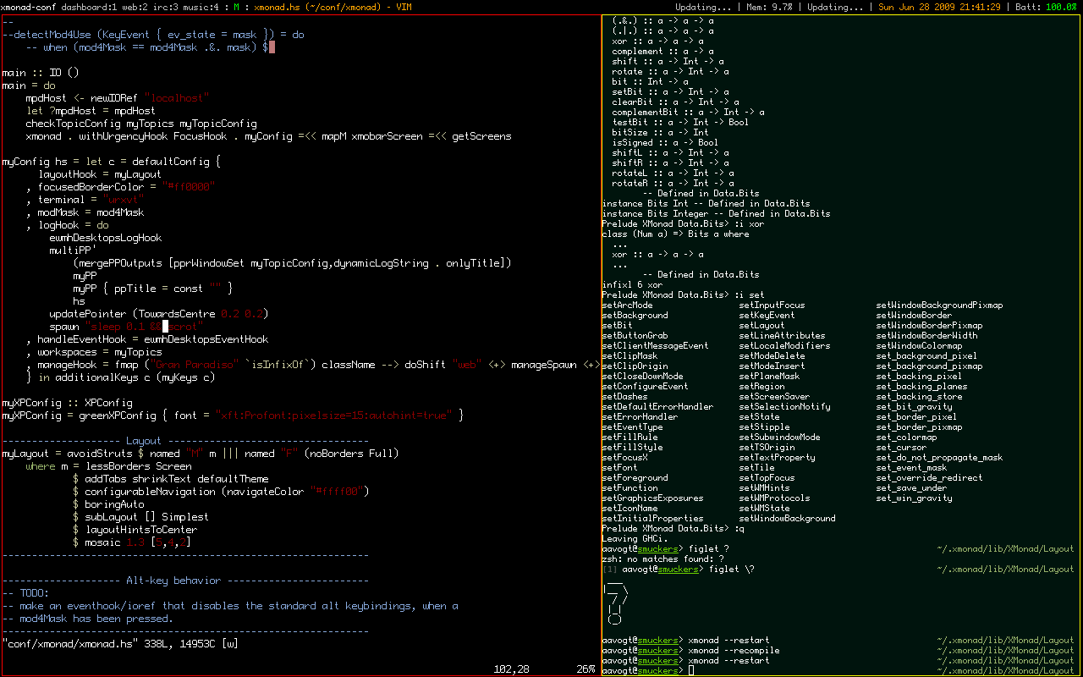The image size is (1083, 677).
Task: Click the "-- TODO:" comment line
Action: (x=25, y=593)
